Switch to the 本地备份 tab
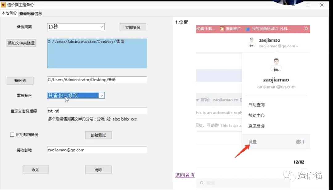Viewport: 333px width, 190px height. click(9, 13)
